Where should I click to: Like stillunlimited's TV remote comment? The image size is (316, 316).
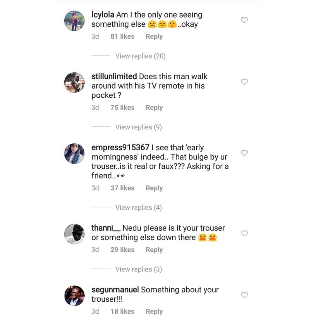click(x=244, y=82)
